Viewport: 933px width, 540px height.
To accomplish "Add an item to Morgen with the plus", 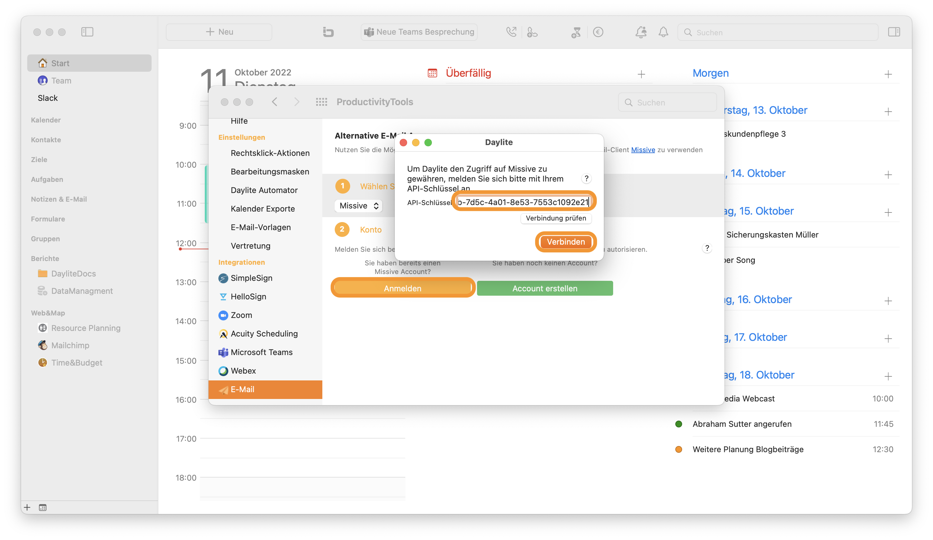I will click(888, 74).
